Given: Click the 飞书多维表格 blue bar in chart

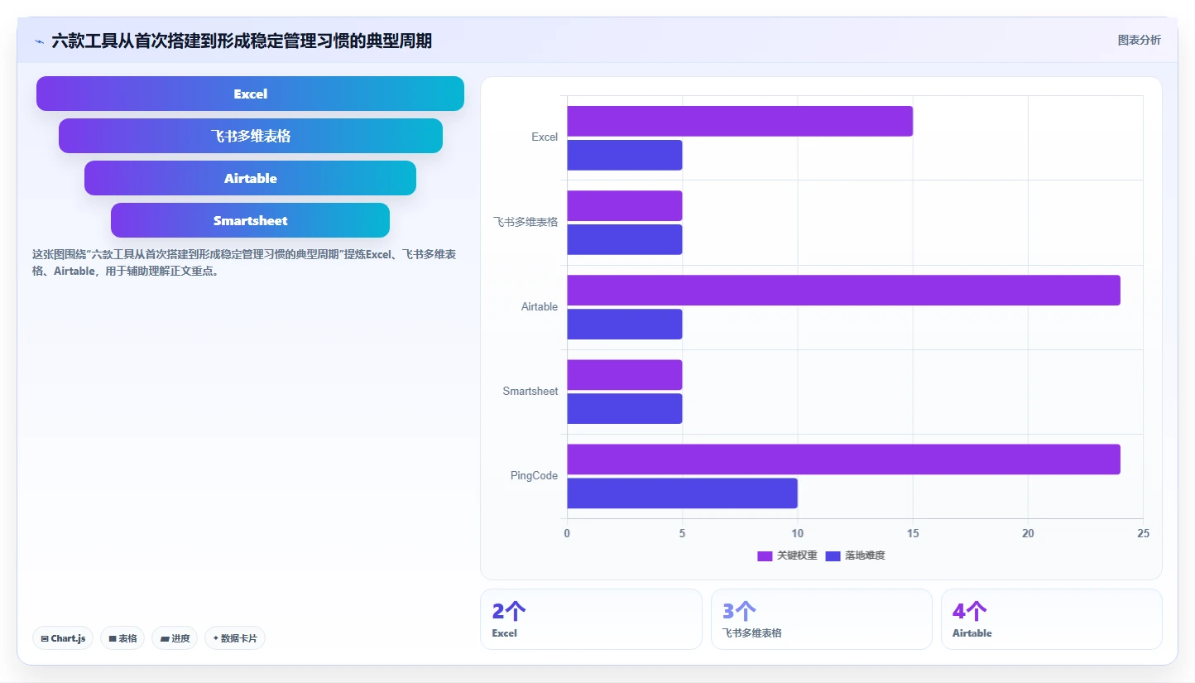Looking at the screenshot, I should 625,240.
